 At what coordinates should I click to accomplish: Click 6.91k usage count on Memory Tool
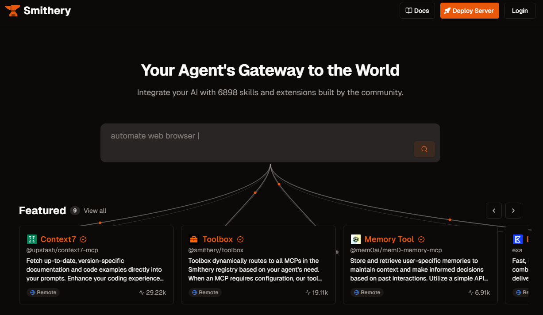click(479, 292)
